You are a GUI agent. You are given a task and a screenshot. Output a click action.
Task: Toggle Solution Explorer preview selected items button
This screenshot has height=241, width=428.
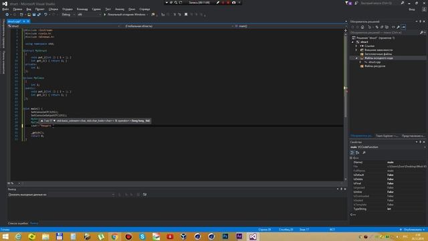click(403, 27)
